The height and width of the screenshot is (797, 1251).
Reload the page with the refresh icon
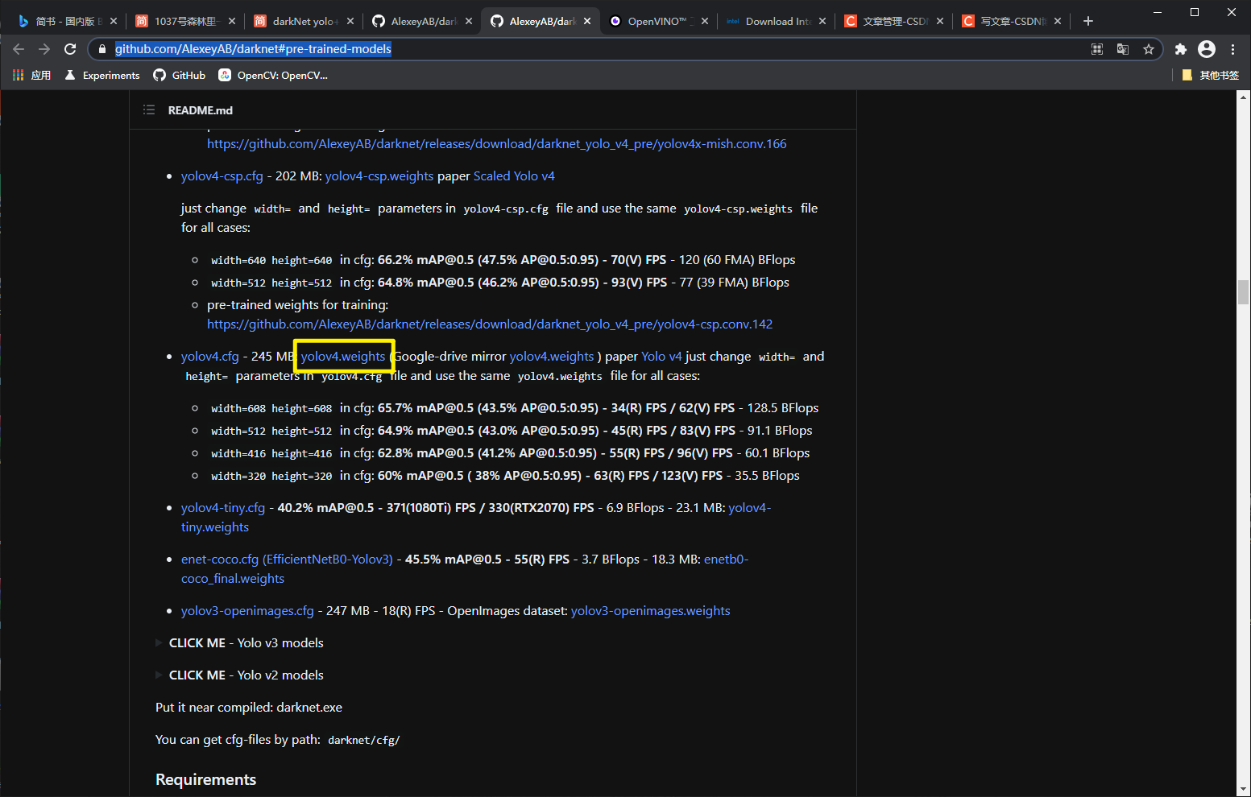(70, 49)
